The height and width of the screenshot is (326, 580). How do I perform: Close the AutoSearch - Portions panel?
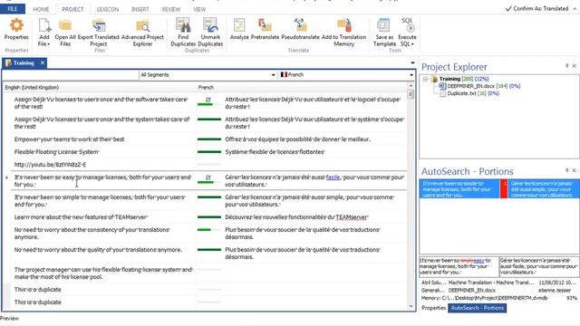coord(574,170)
